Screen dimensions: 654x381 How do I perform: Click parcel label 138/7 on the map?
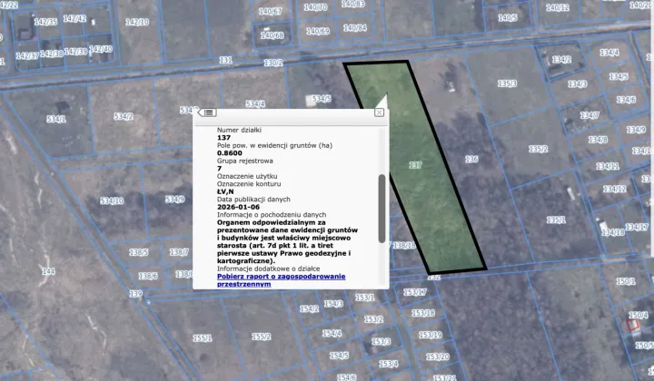179,252
